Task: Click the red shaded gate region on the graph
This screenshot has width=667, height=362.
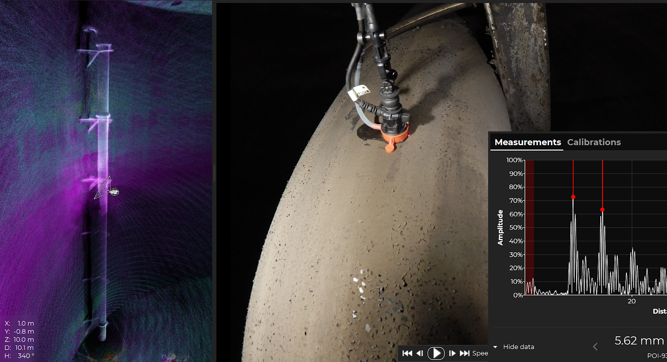Action: coord(529,227)
